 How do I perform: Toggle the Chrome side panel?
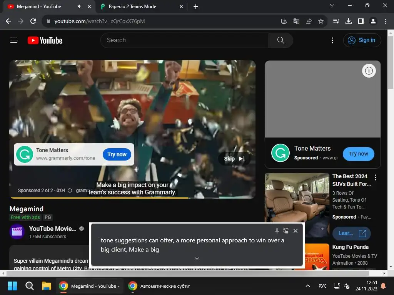coord(361,21)
